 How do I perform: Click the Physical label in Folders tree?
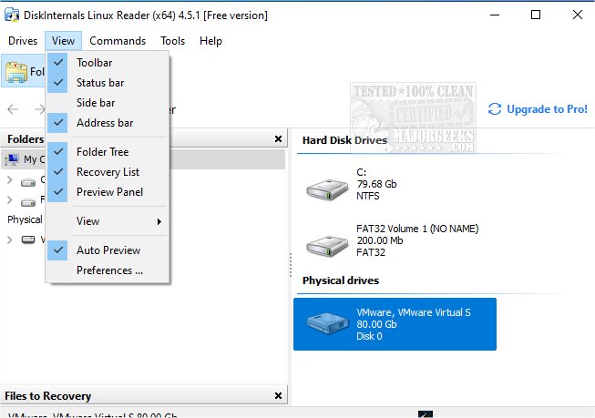pos(25,219)
